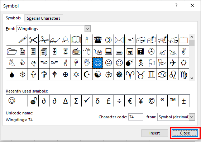
Task: Select recently used registered symbol
Action: [162, 101]
